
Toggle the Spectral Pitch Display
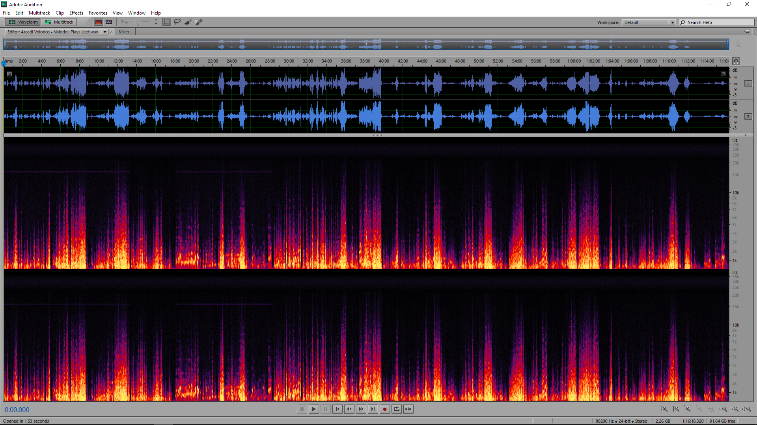click(109, 22)
